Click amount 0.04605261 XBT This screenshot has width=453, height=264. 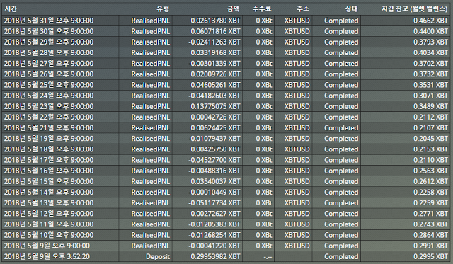215,85
